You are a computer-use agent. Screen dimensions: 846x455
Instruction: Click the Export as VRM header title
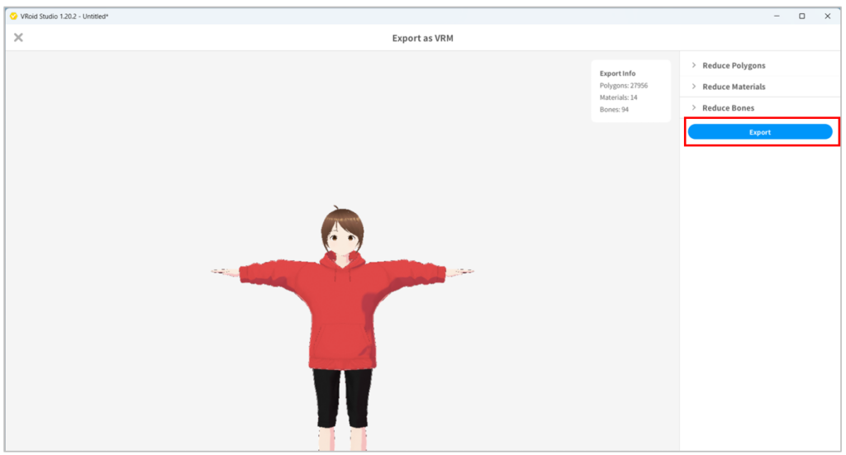422,38
